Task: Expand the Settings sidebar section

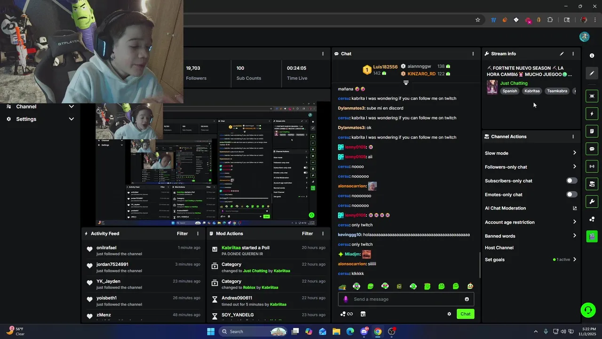Action: (x=71, y=119)
